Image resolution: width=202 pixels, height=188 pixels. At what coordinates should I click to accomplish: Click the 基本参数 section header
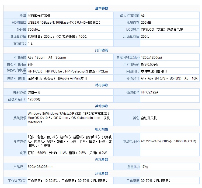102,8
